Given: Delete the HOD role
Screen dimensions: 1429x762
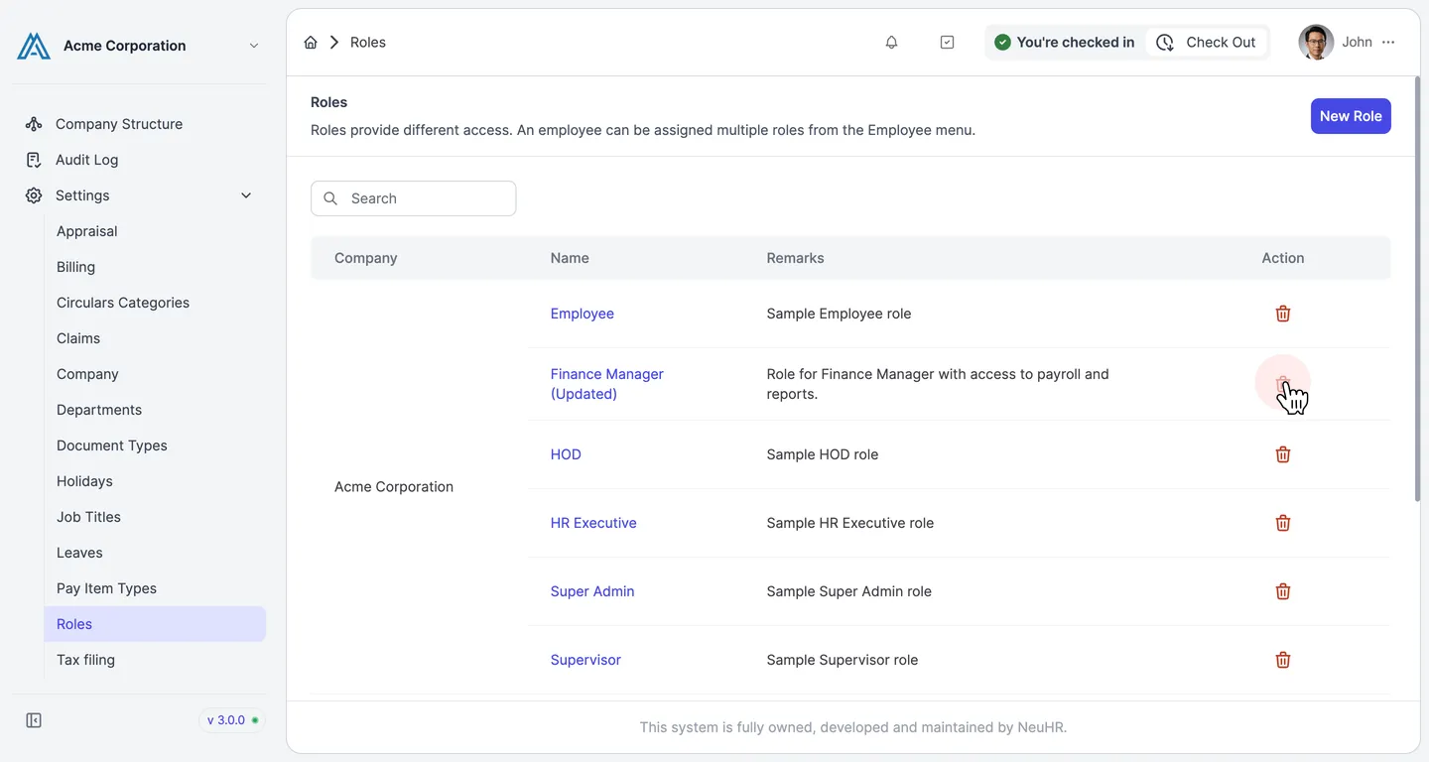Looking at the screenshot, I should pyautogui.click(x=1283, y=454).
